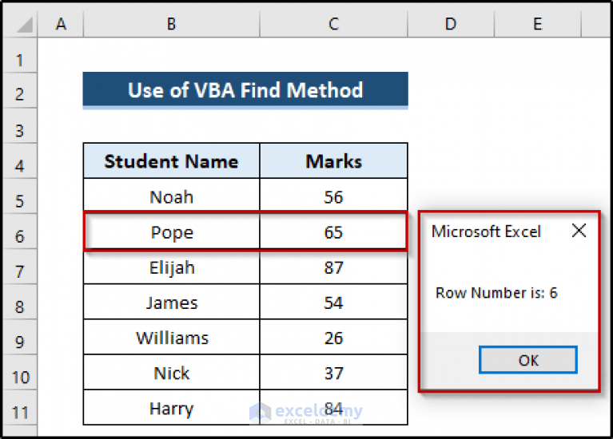Viewport: 613px width, 439px height.
Task: Click the 'Microsoft Excel' dialog title
Action: click(486, 231)
